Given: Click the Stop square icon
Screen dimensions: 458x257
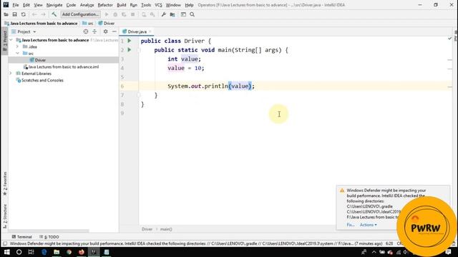Looking at the screenshot, I should click(x=133, y=14).
